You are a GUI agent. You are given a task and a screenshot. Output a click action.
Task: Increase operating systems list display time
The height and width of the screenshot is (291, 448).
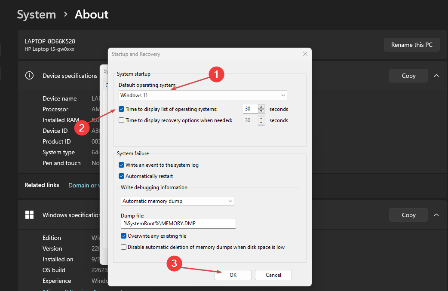[261, 107]
